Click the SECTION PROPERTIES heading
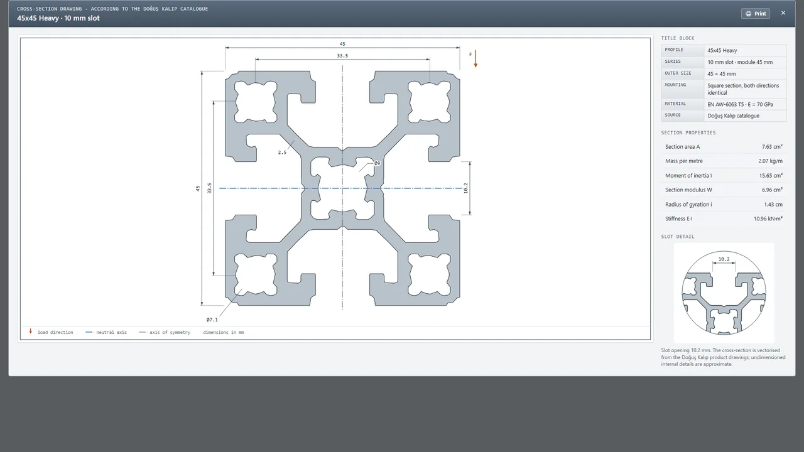Image resolution: width=804 pixels, height=452 pixels. click(x=688, y=133)
